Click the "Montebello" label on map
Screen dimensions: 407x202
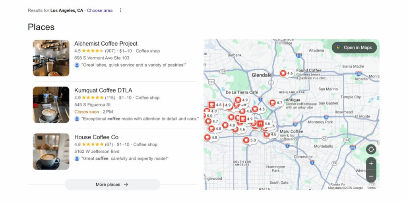(324, 146)
